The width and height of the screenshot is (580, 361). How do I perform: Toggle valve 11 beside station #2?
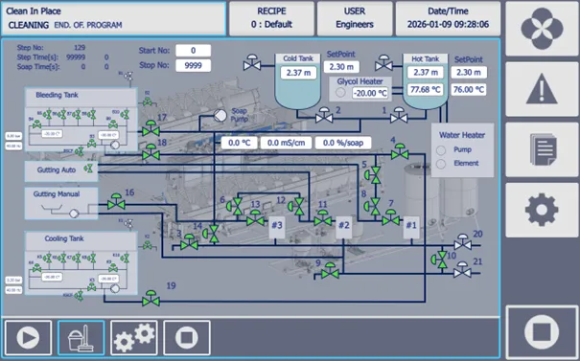[x=322, y=218]
